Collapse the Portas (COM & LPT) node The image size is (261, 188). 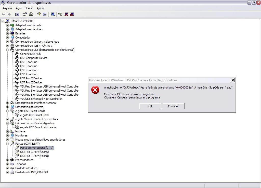pos(7,144)
